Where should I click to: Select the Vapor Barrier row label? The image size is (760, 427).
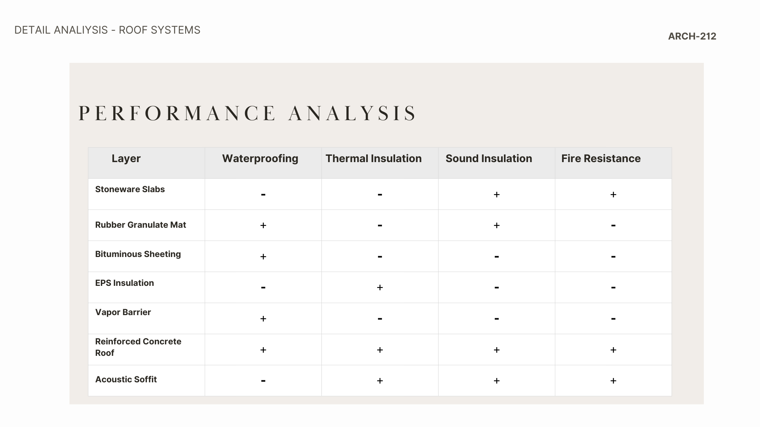click(x=123, y=312)
